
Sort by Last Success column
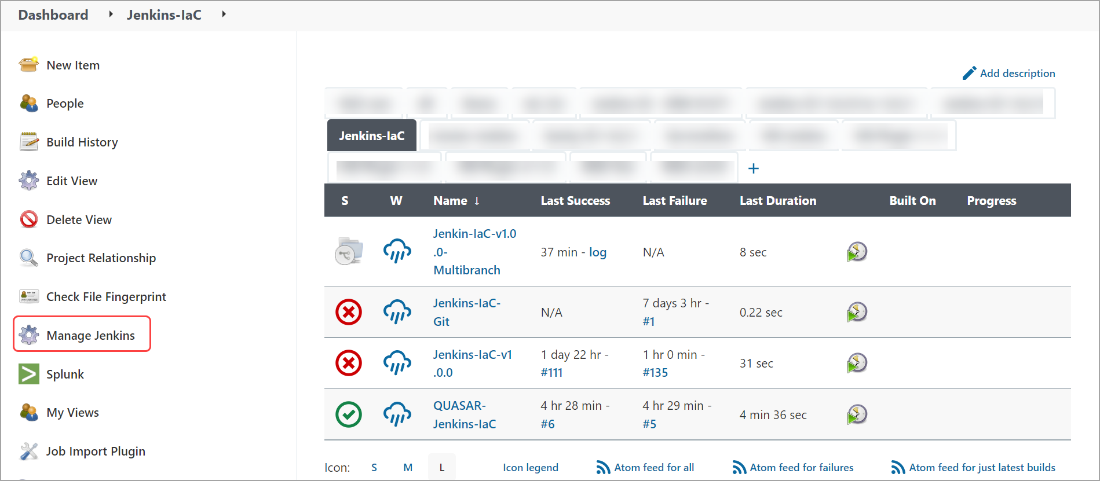575,200
